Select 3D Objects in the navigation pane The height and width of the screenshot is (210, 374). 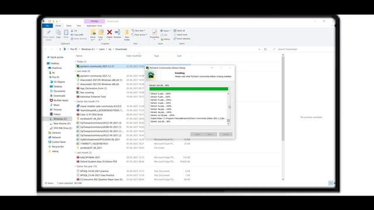57,82
